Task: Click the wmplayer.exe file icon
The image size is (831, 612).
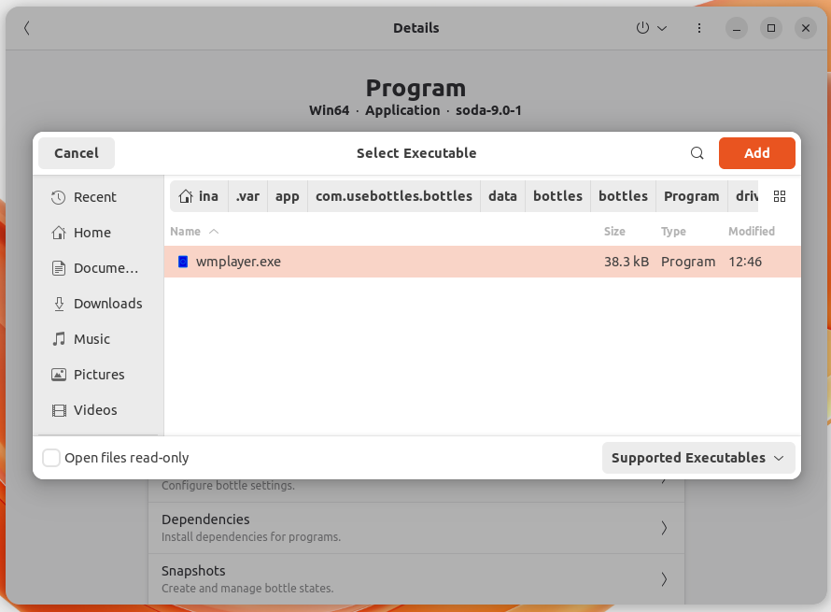Action: [183, 262]
